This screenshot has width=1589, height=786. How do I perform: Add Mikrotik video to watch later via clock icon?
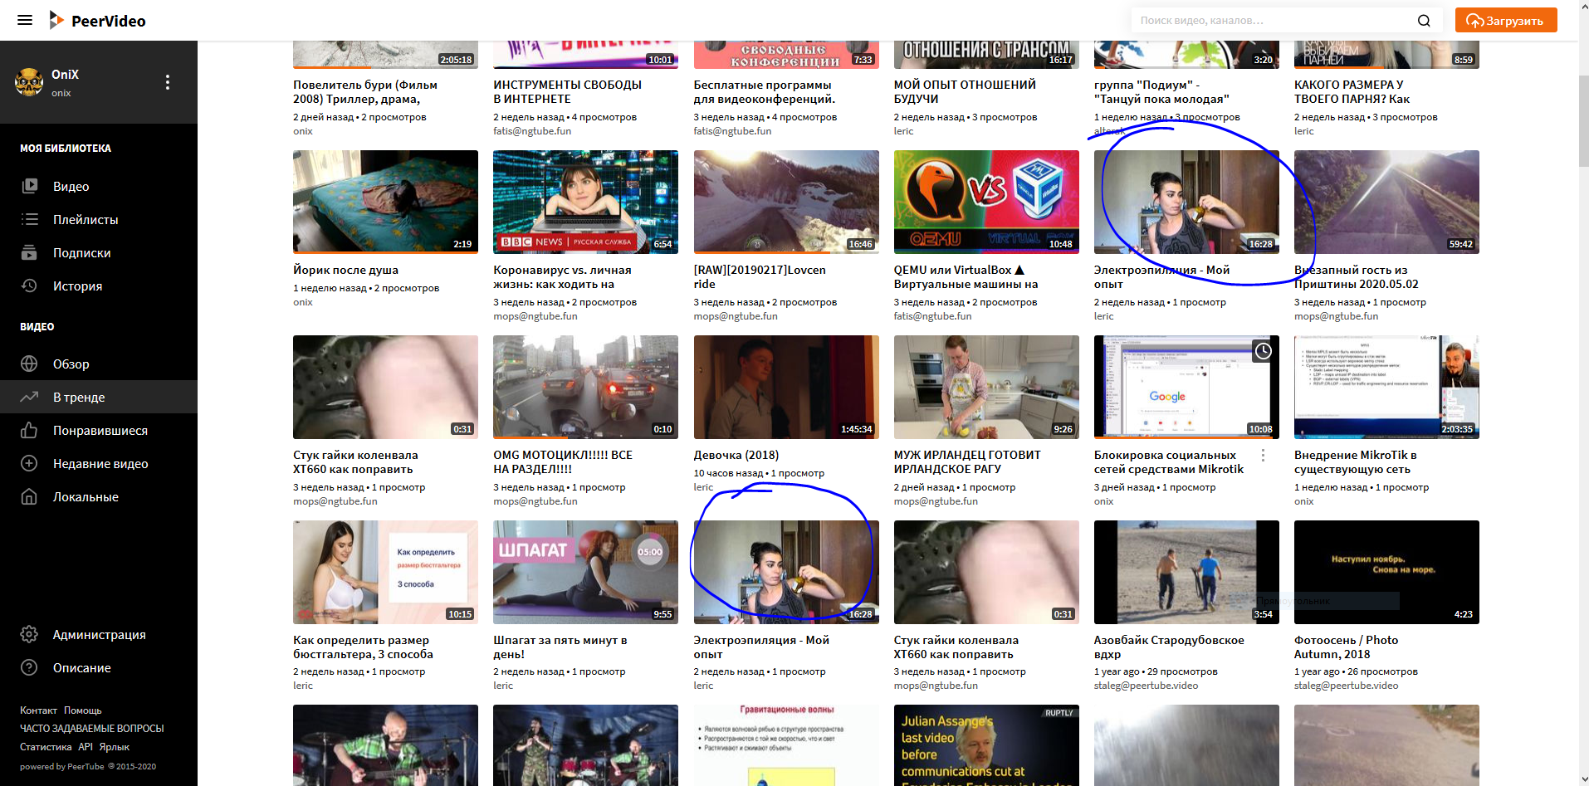[x=1263, y=351]
